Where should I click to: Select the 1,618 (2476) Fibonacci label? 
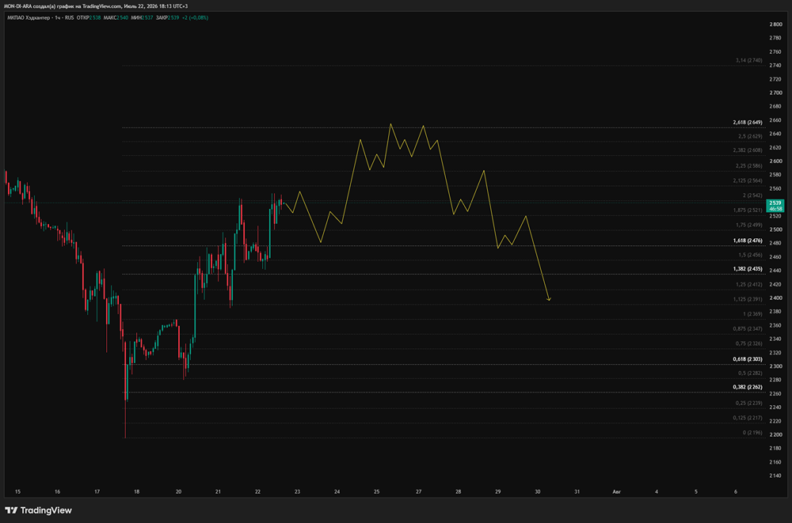click(x=748, y=241)
